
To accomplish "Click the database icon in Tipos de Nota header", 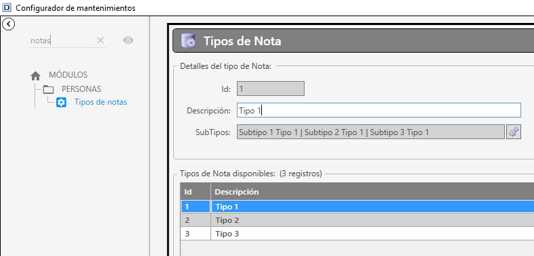I will (x=188, y=41).
